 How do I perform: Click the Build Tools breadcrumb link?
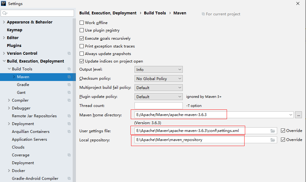tap(155, 13)
